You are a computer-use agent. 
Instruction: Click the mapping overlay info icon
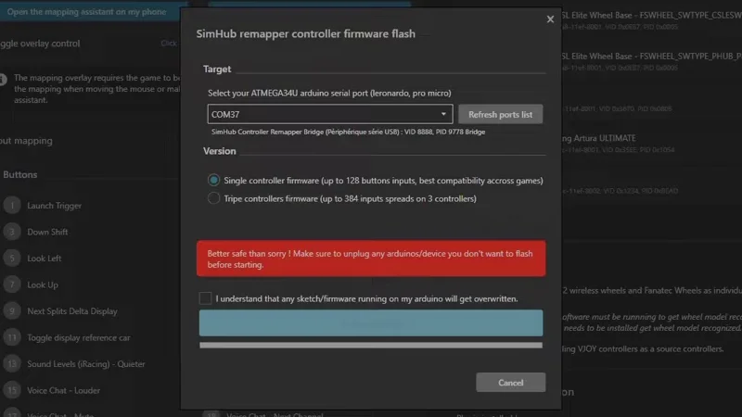(x=3, y=79)
